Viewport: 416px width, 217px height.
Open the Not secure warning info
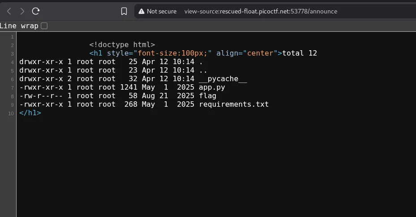click(158, 11)
